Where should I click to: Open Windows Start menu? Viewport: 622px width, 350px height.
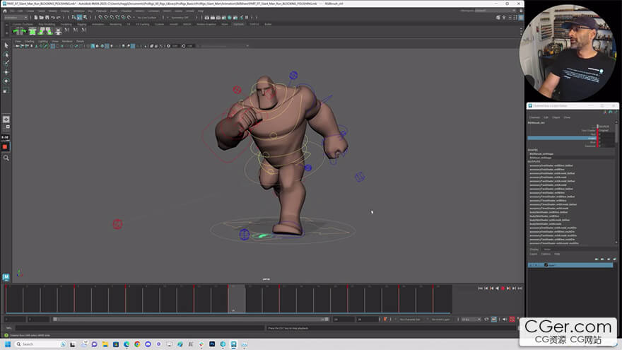[8, 344]
